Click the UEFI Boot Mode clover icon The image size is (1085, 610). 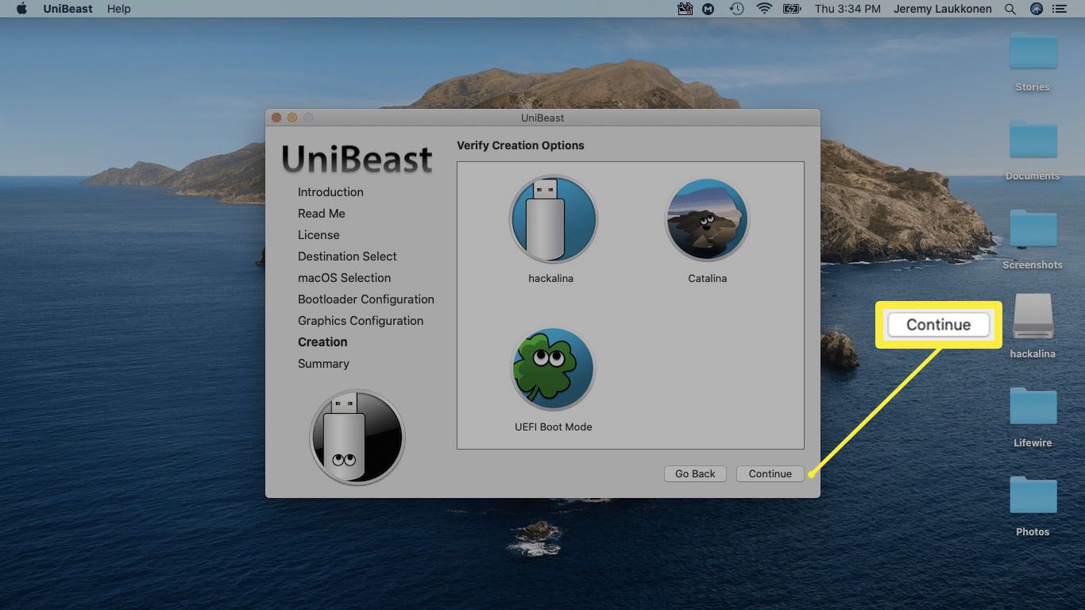click(553, 369)
